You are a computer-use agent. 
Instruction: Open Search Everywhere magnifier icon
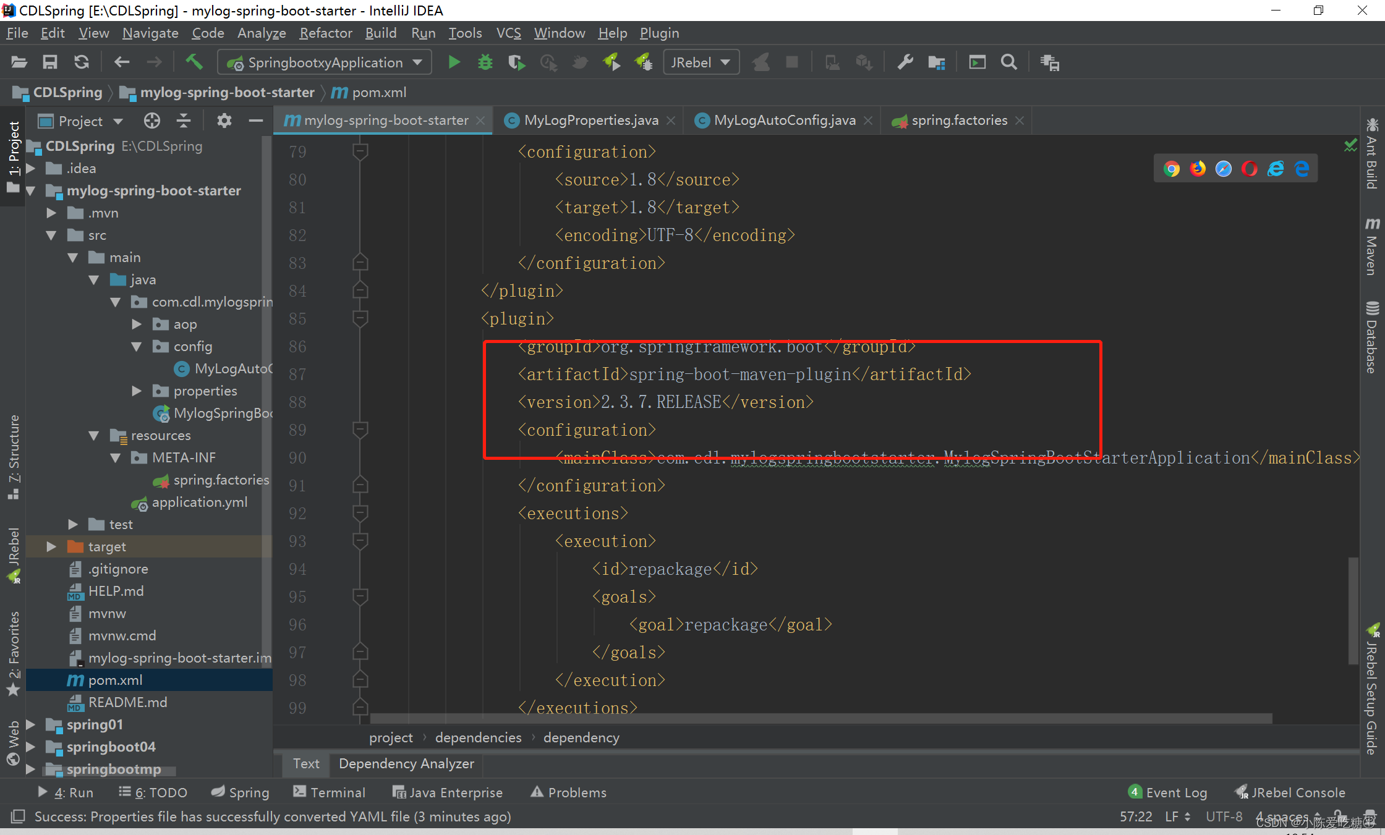[1008, 62]
